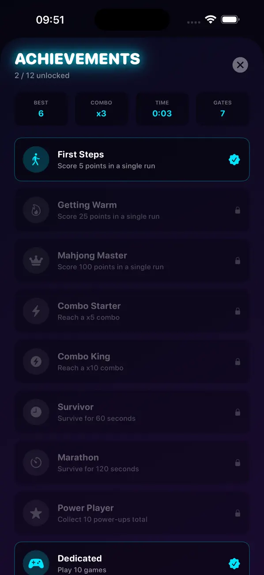The image size is (264, 575).
Task: Select the TIME 0:03 stat card
Action: tap(162, 108)
